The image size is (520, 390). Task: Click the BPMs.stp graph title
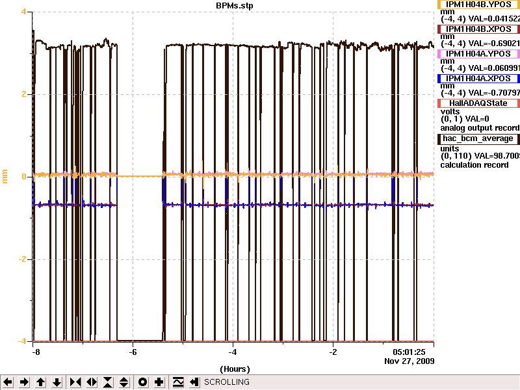(x=235, y=6)
